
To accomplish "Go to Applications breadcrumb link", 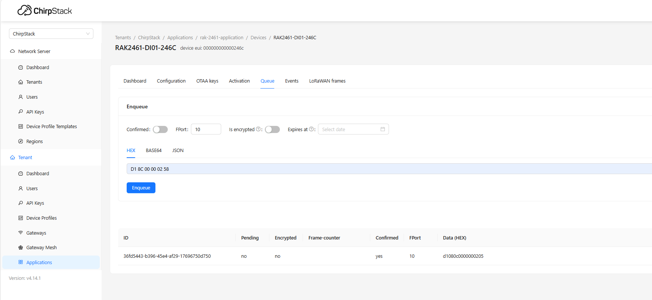I will click(x=180, y=38).
